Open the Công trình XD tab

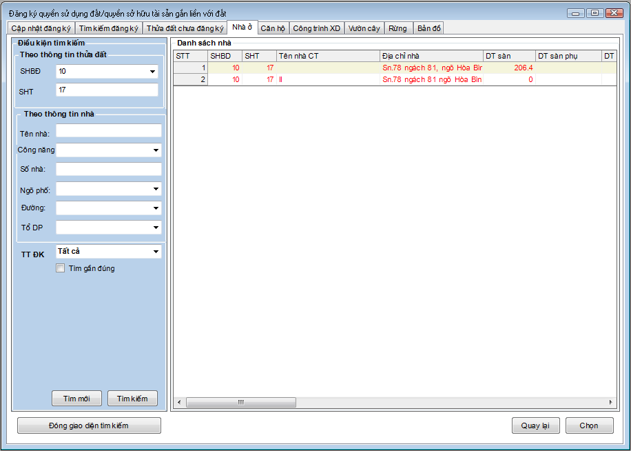click(316, 28)
